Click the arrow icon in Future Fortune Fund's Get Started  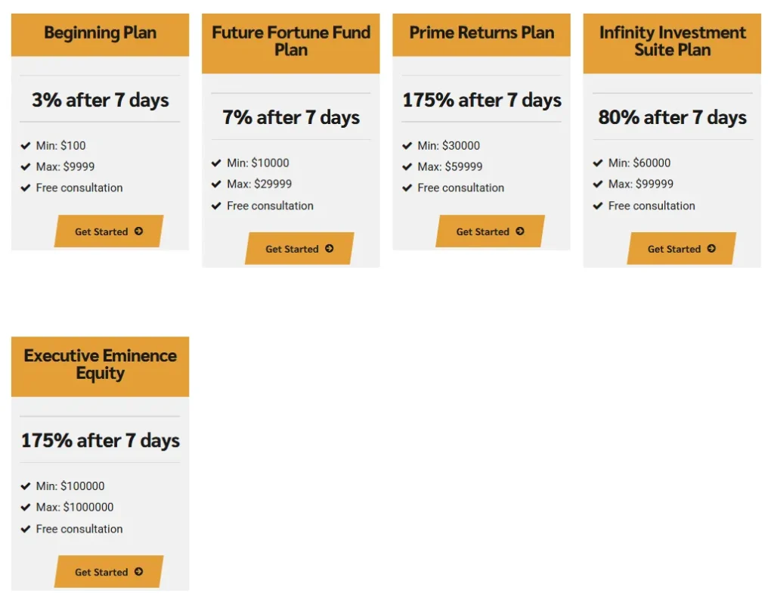329,249
